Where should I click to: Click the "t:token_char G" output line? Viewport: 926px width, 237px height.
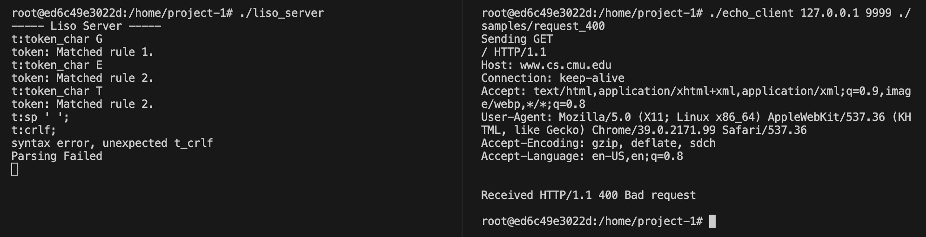[x=57, y=39]
